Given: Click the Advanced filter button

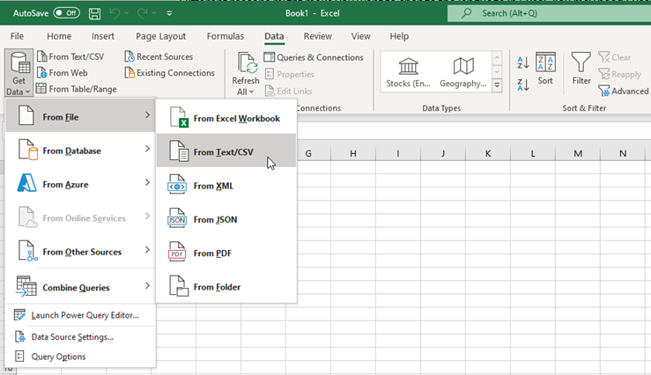Looking at the screenshot, I should click(x=624, y=91).
